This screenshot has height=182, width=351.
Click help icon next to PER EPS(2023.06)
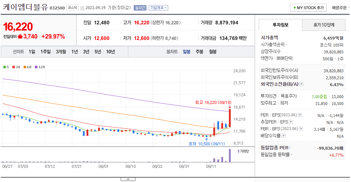300,115
